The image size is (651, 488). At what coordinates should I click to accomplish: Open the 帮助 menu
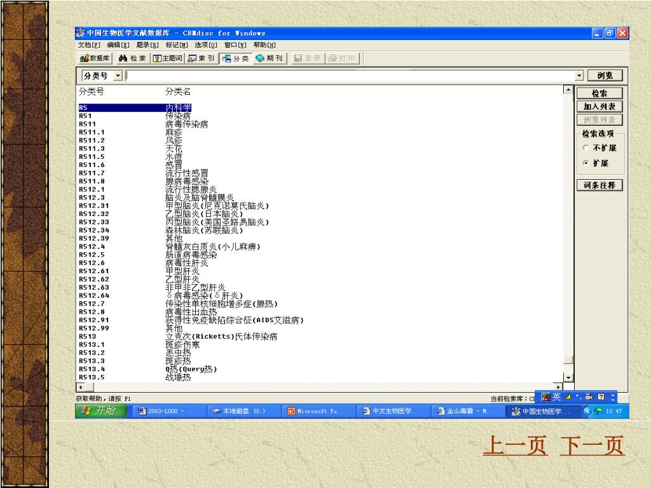click(264, 45)
